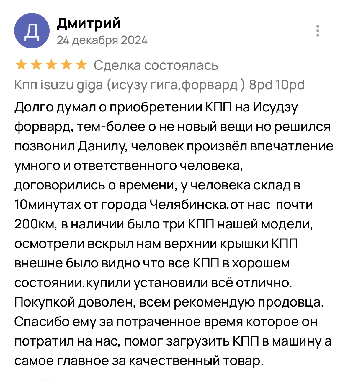This screenshot has width=348, height=381.
Task: Open the Кпп isuzu giga listing title
Action: 159,85
